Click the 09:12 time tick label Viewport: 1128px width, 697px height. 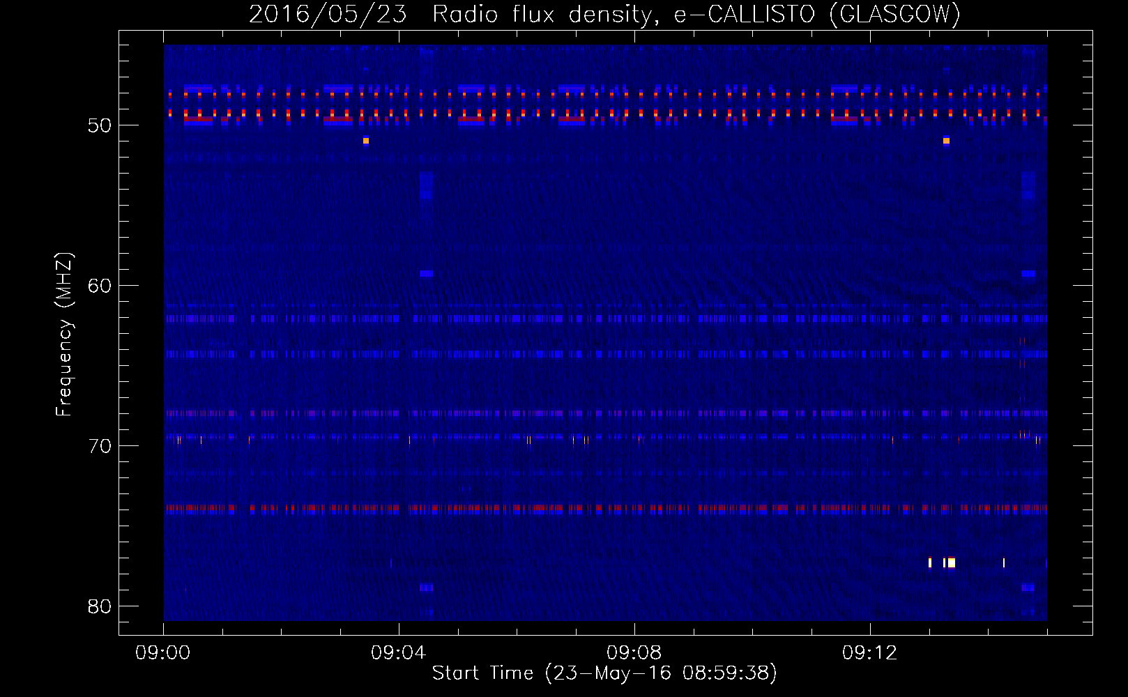point(870,653)
